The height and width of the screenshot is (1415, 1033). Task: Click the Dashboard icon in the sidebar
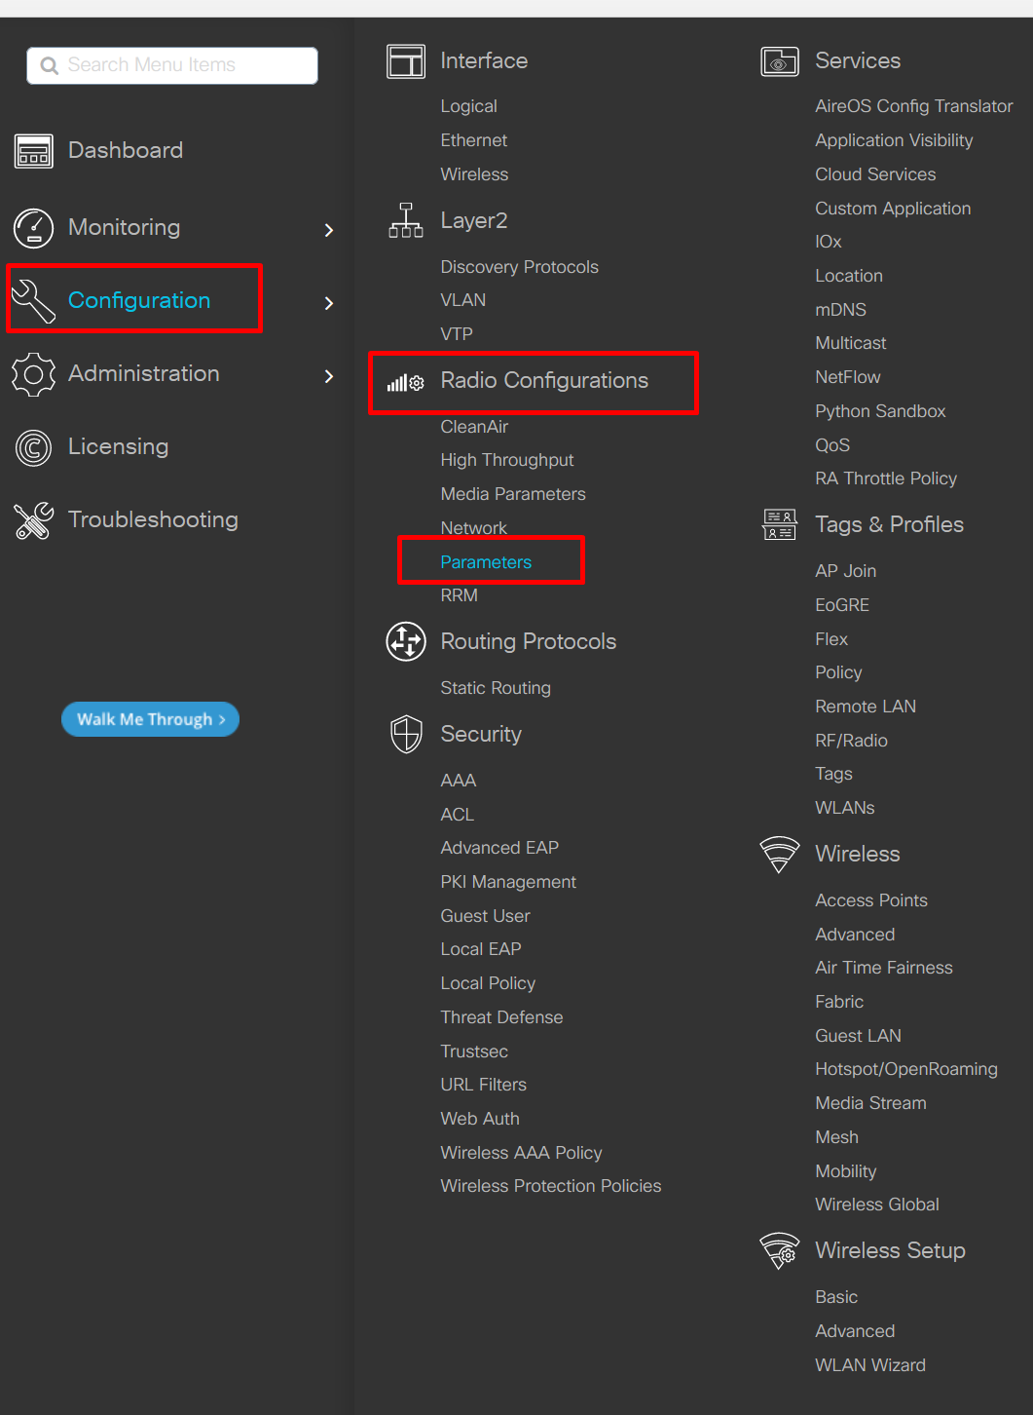pos(33,151)
